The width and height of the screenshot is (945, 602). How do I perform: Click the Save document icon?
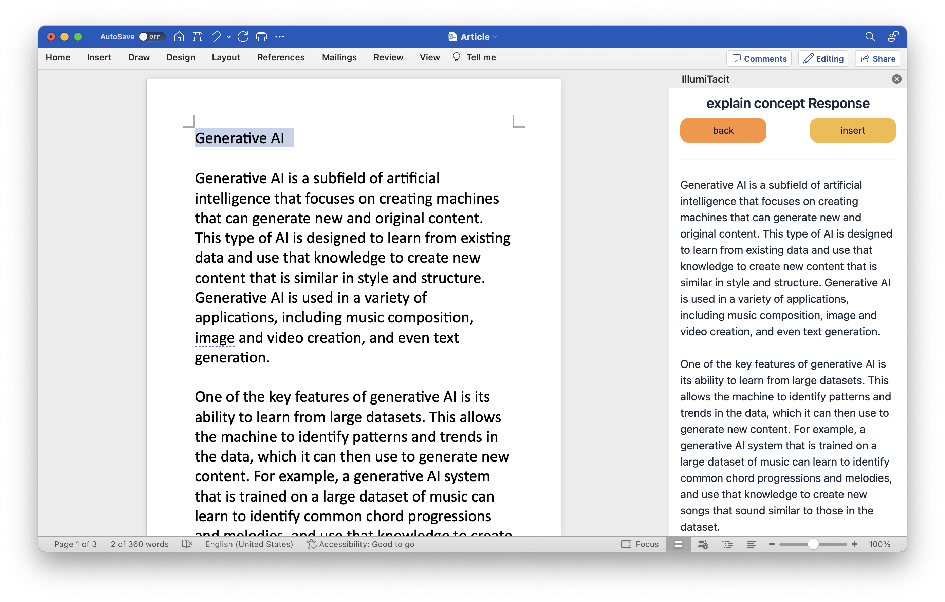click(198, 37)
